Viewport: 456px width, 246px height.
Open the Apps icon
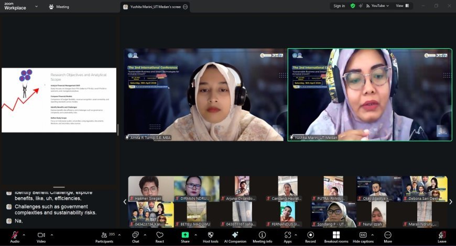288,234
